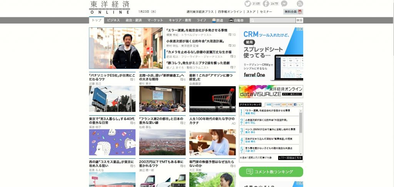The width and height of the screenshot is (394, 187).
Task: Open comment count 3 beside カメラを止めるな headline
Action: point(233,57)
